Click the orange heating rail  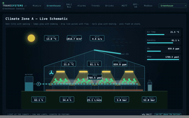[x=94, y=90]
